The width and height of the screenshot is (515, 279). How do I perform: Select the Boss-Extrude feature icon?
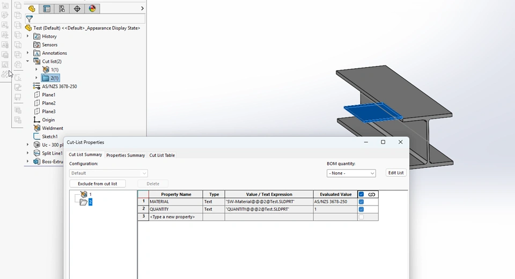click(x=37, y=161)
